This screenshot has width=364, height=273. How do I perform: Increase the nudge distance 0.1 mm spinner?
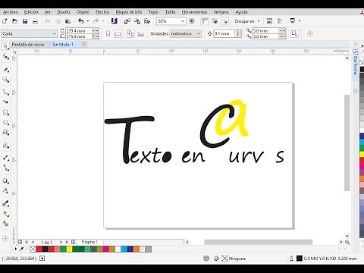(x=237, y=32)
